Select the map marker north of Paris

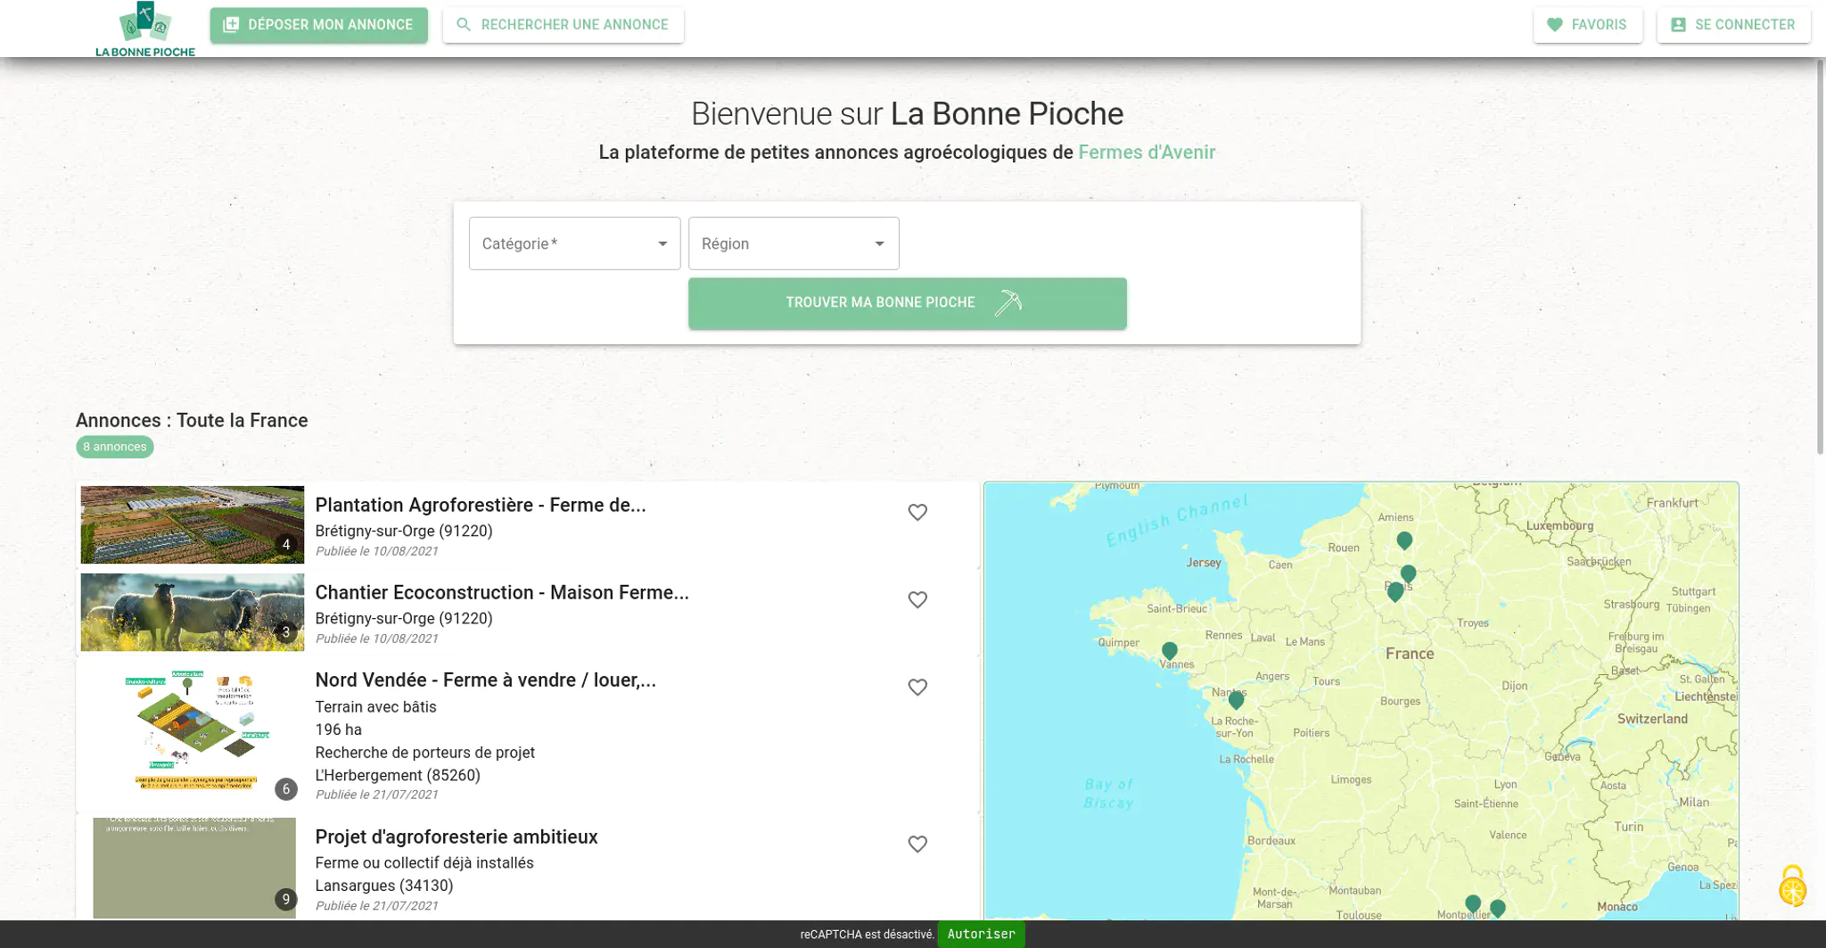click(x=1408, y=573)
